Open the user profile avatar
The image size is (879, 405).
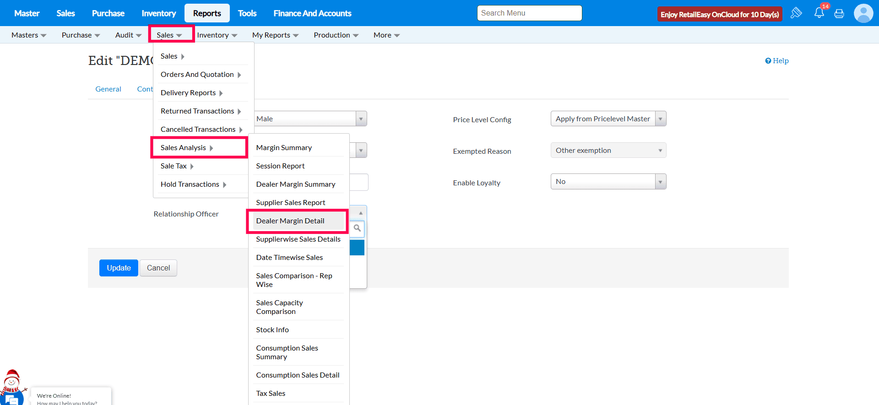point(863,13)
